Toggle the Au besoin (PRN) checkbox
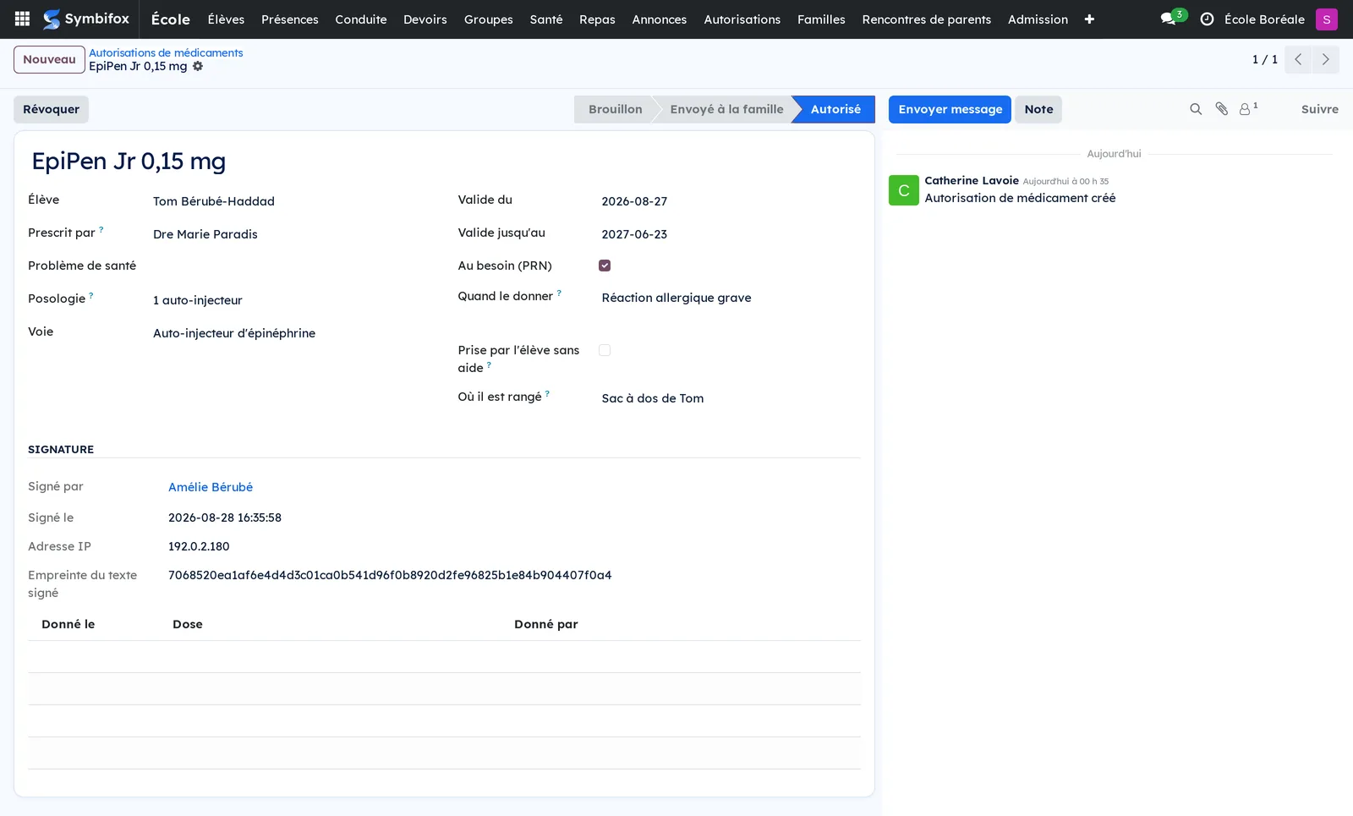Viewport: 1353px width, 816px height. coord(605,266)
